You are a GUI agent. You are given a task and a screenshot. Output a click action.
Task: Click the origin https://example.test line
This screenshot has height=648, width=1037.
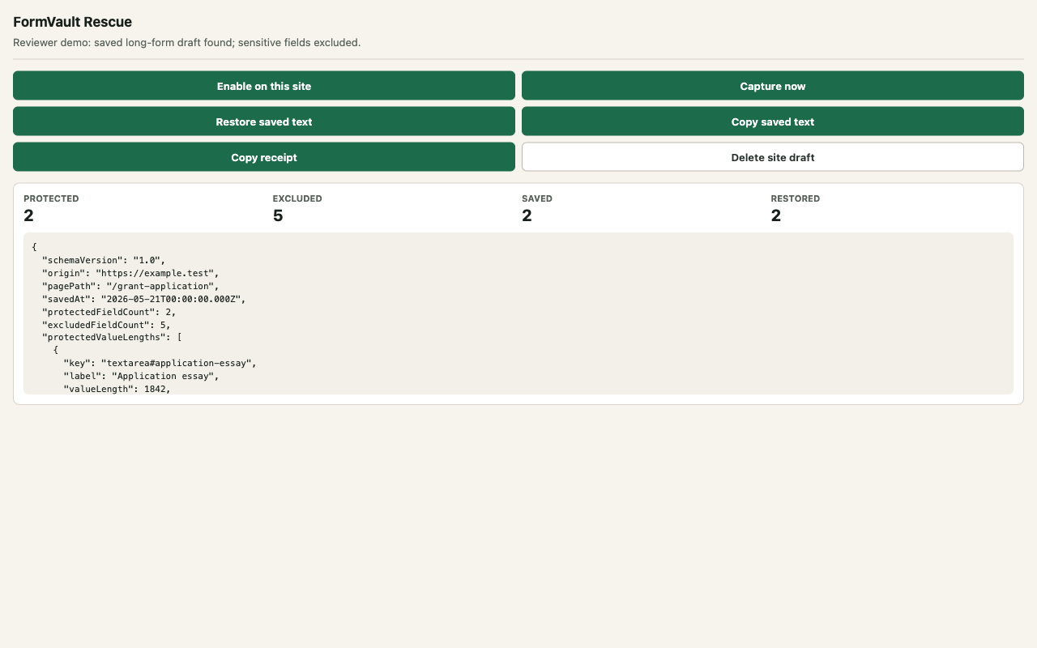pyautogui.click(x=130, y=273)
